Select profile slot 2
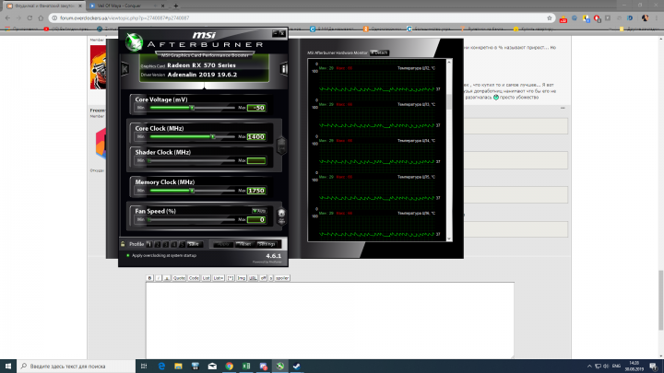Image resolution: width=664 pixels, height=373 pixels. click(158, 244)
